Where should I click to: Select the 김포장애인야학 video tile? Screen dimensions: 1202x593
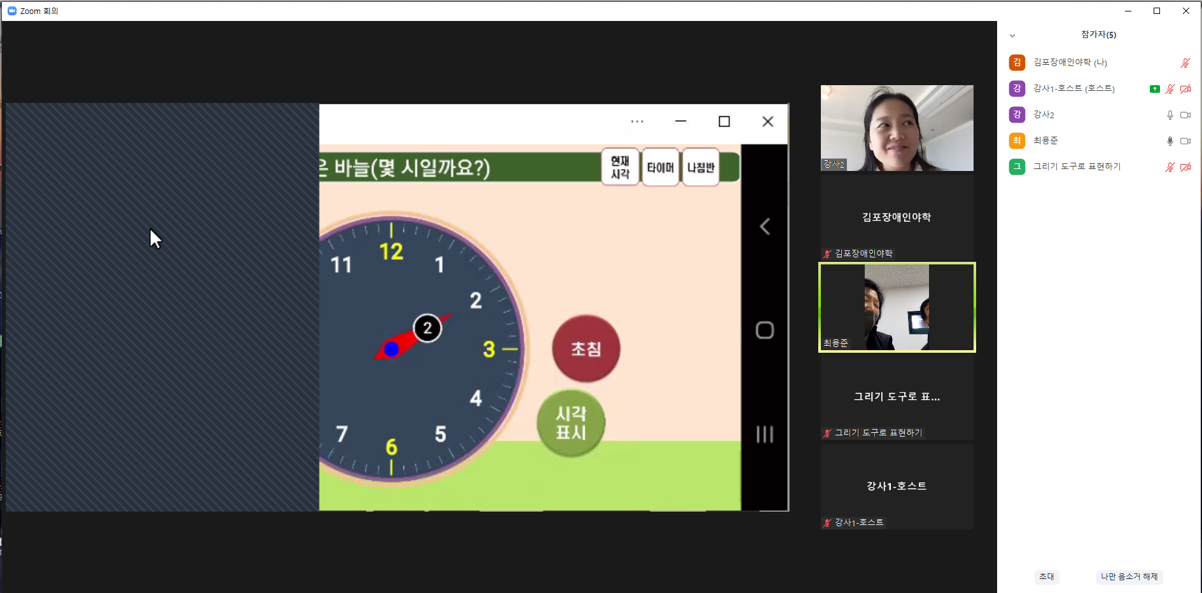point(897,217)
